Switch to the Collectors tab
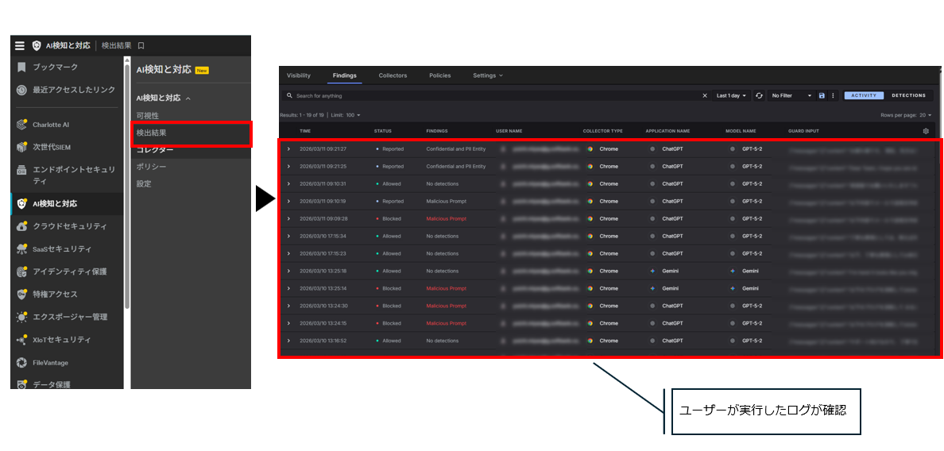 393,75
